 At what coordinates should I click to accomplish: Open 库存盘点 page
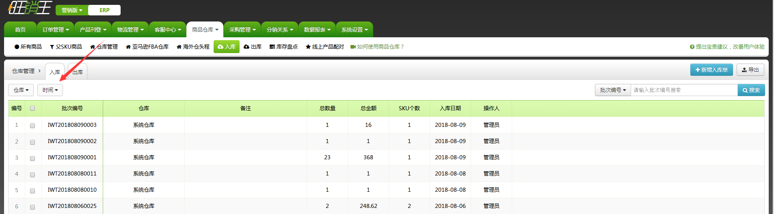pyautogui.click(x=283, y=47)
